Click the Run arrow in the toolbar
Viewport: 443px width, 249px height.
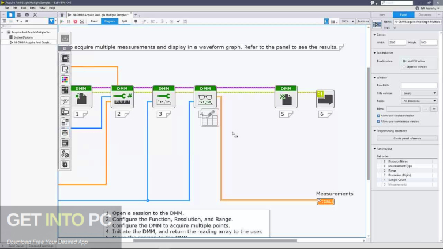click(62, 21)
